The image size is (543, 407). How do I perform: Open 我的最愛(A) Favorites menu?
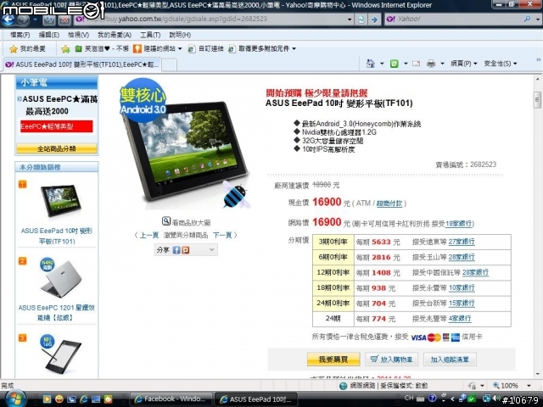pos(115,35)
